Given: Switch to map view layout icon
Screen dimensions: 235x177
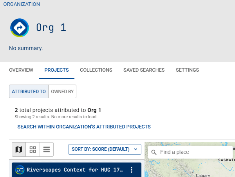Looking at the screenshot, I should [18, 149].
